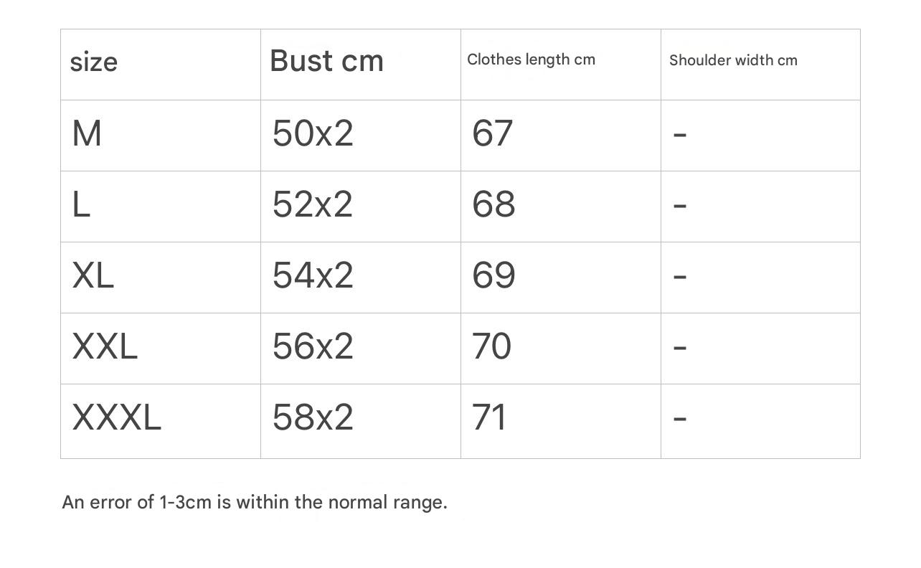Select the M size cell
The width and height of the screenshot is (921, 568).
click(87, 134)
